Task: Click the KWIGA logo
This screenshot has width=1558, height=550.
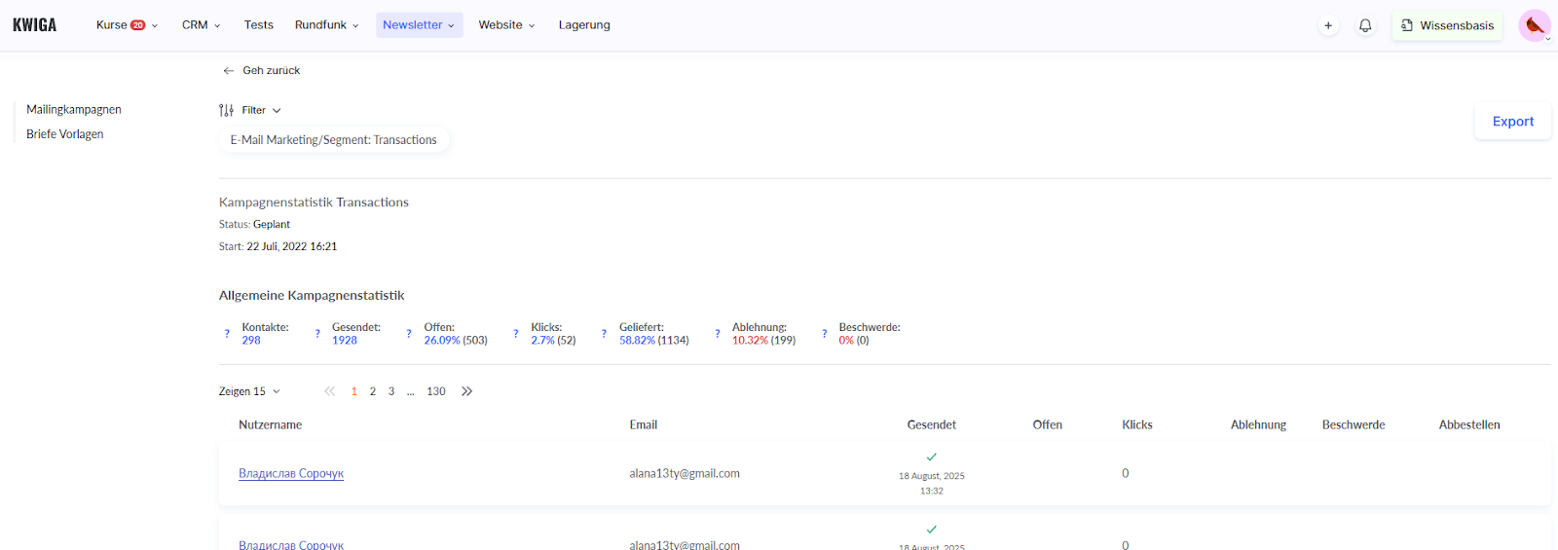Action: (35, 25)
